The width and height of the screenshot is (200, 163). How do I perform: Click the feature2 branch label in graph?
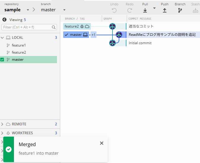(x=77, y=26)
